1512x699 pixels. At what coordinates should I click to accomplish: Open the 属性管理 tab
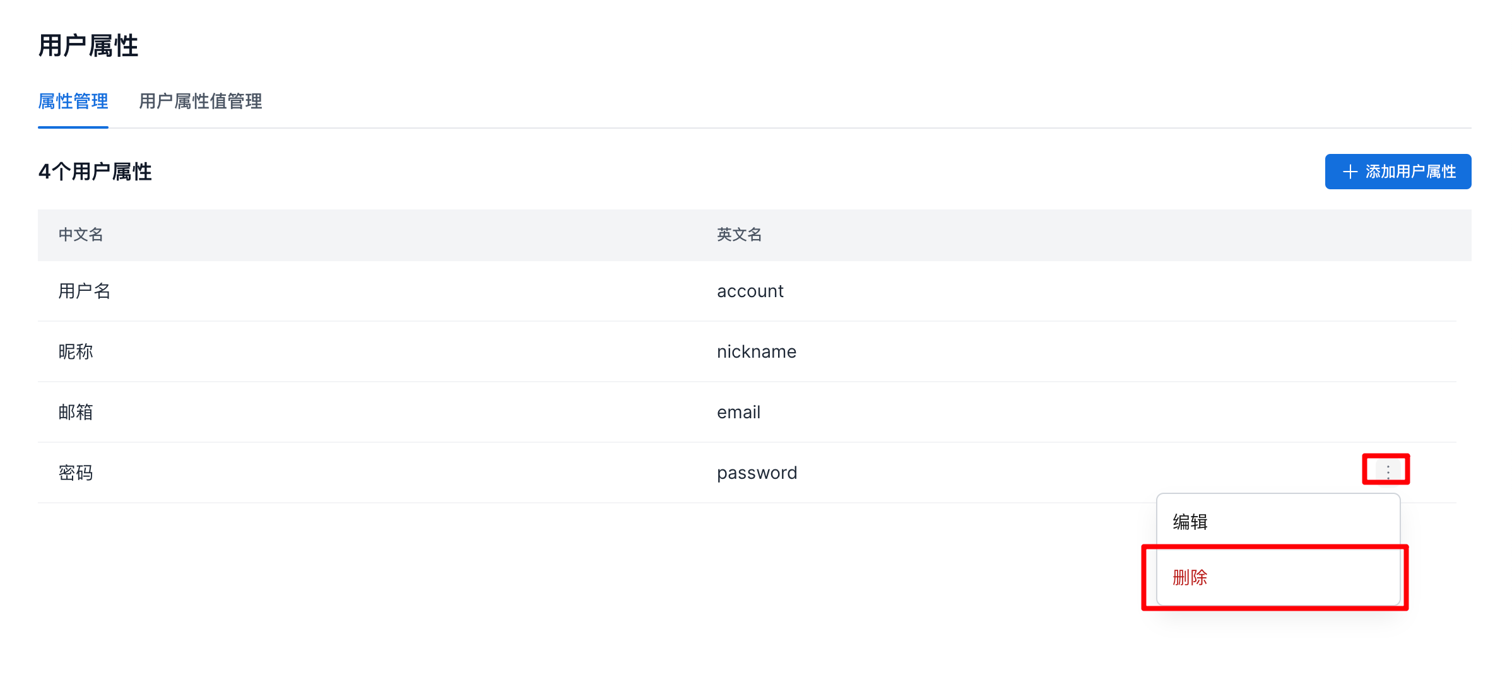[73, 101]
